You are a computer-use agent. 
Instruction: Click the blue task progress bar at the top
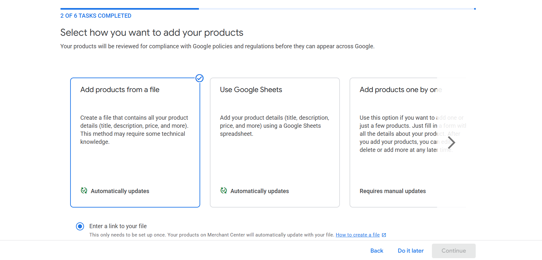coord(129,9)
